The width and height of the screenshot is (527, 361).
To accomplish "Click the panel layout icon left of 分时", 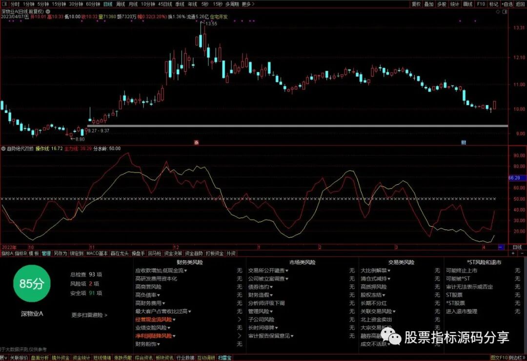I will tap(5, 4).
